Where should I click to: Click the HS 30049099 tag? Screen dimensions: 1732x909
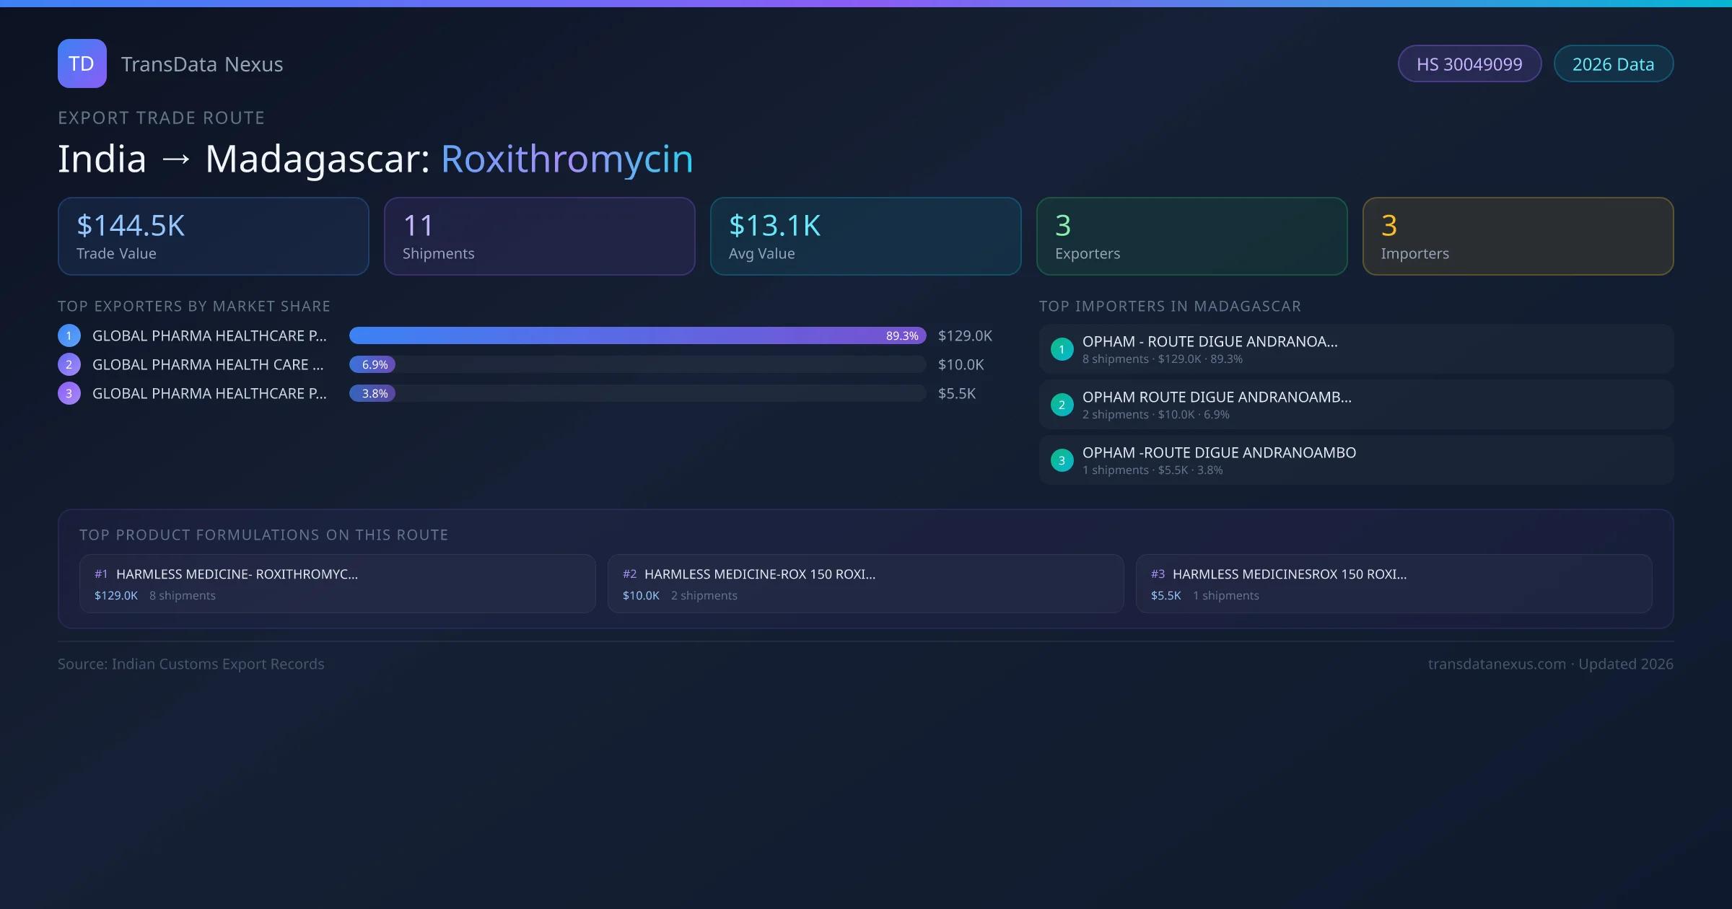(1469, 64)
